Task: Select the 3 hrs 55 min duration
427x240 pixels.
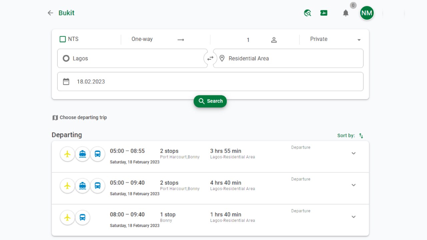Action: [226, 151]
